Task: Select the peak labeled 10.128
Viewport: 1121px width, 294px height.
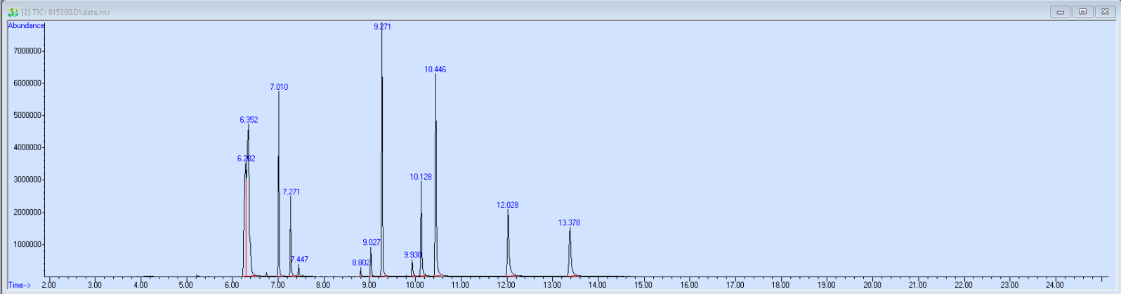Action: pyautogui.click(x=421, y=177)
